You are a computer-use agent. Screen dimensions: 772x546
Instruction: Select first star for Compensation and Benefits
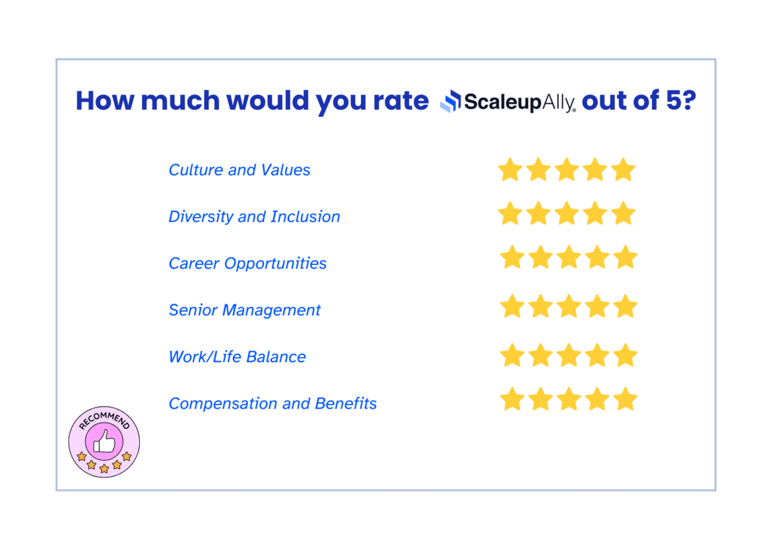click(x=513, y=399)
